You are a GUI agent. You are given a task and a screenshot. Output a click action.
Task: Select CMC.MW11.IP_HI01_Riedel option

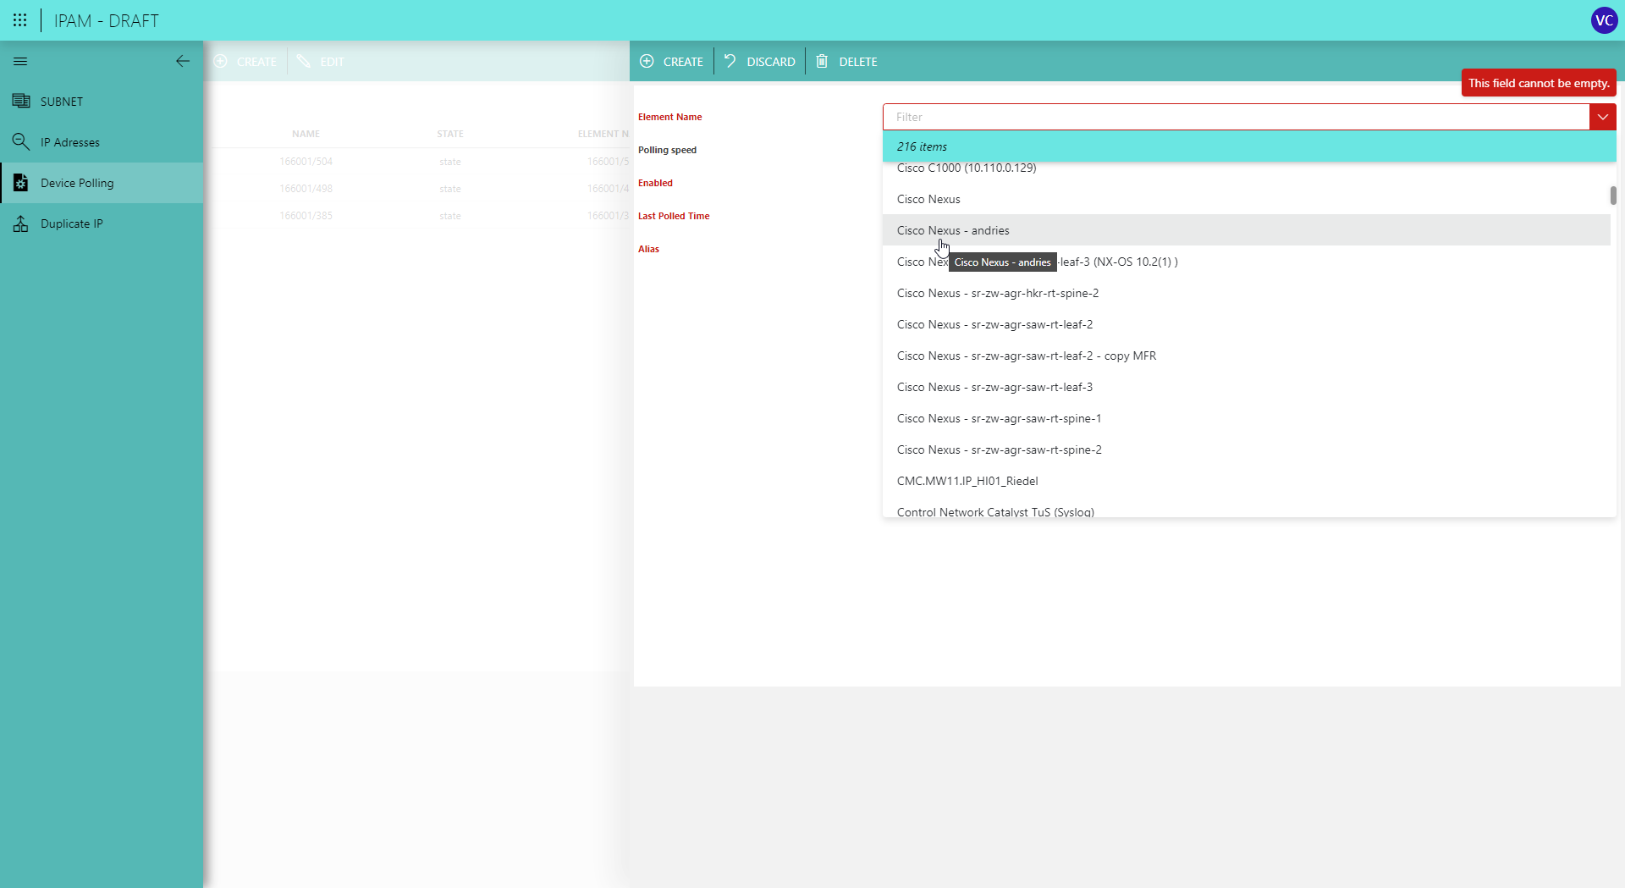coord(1246,481)
